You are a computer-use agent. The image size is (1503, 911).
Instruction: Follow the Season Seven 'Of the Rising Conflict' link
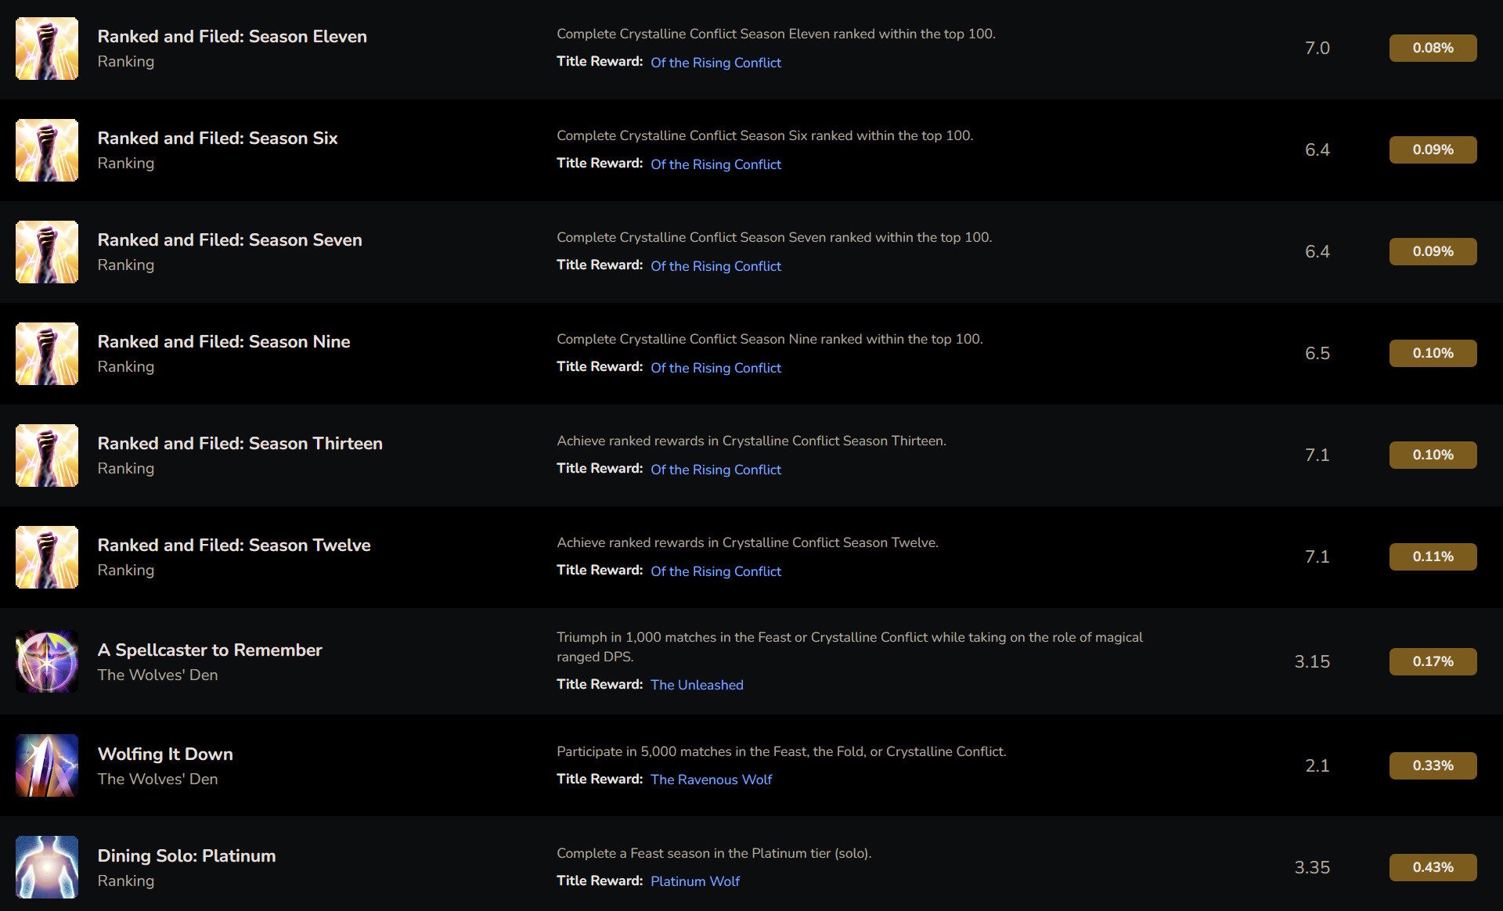[x=715, y=266]
